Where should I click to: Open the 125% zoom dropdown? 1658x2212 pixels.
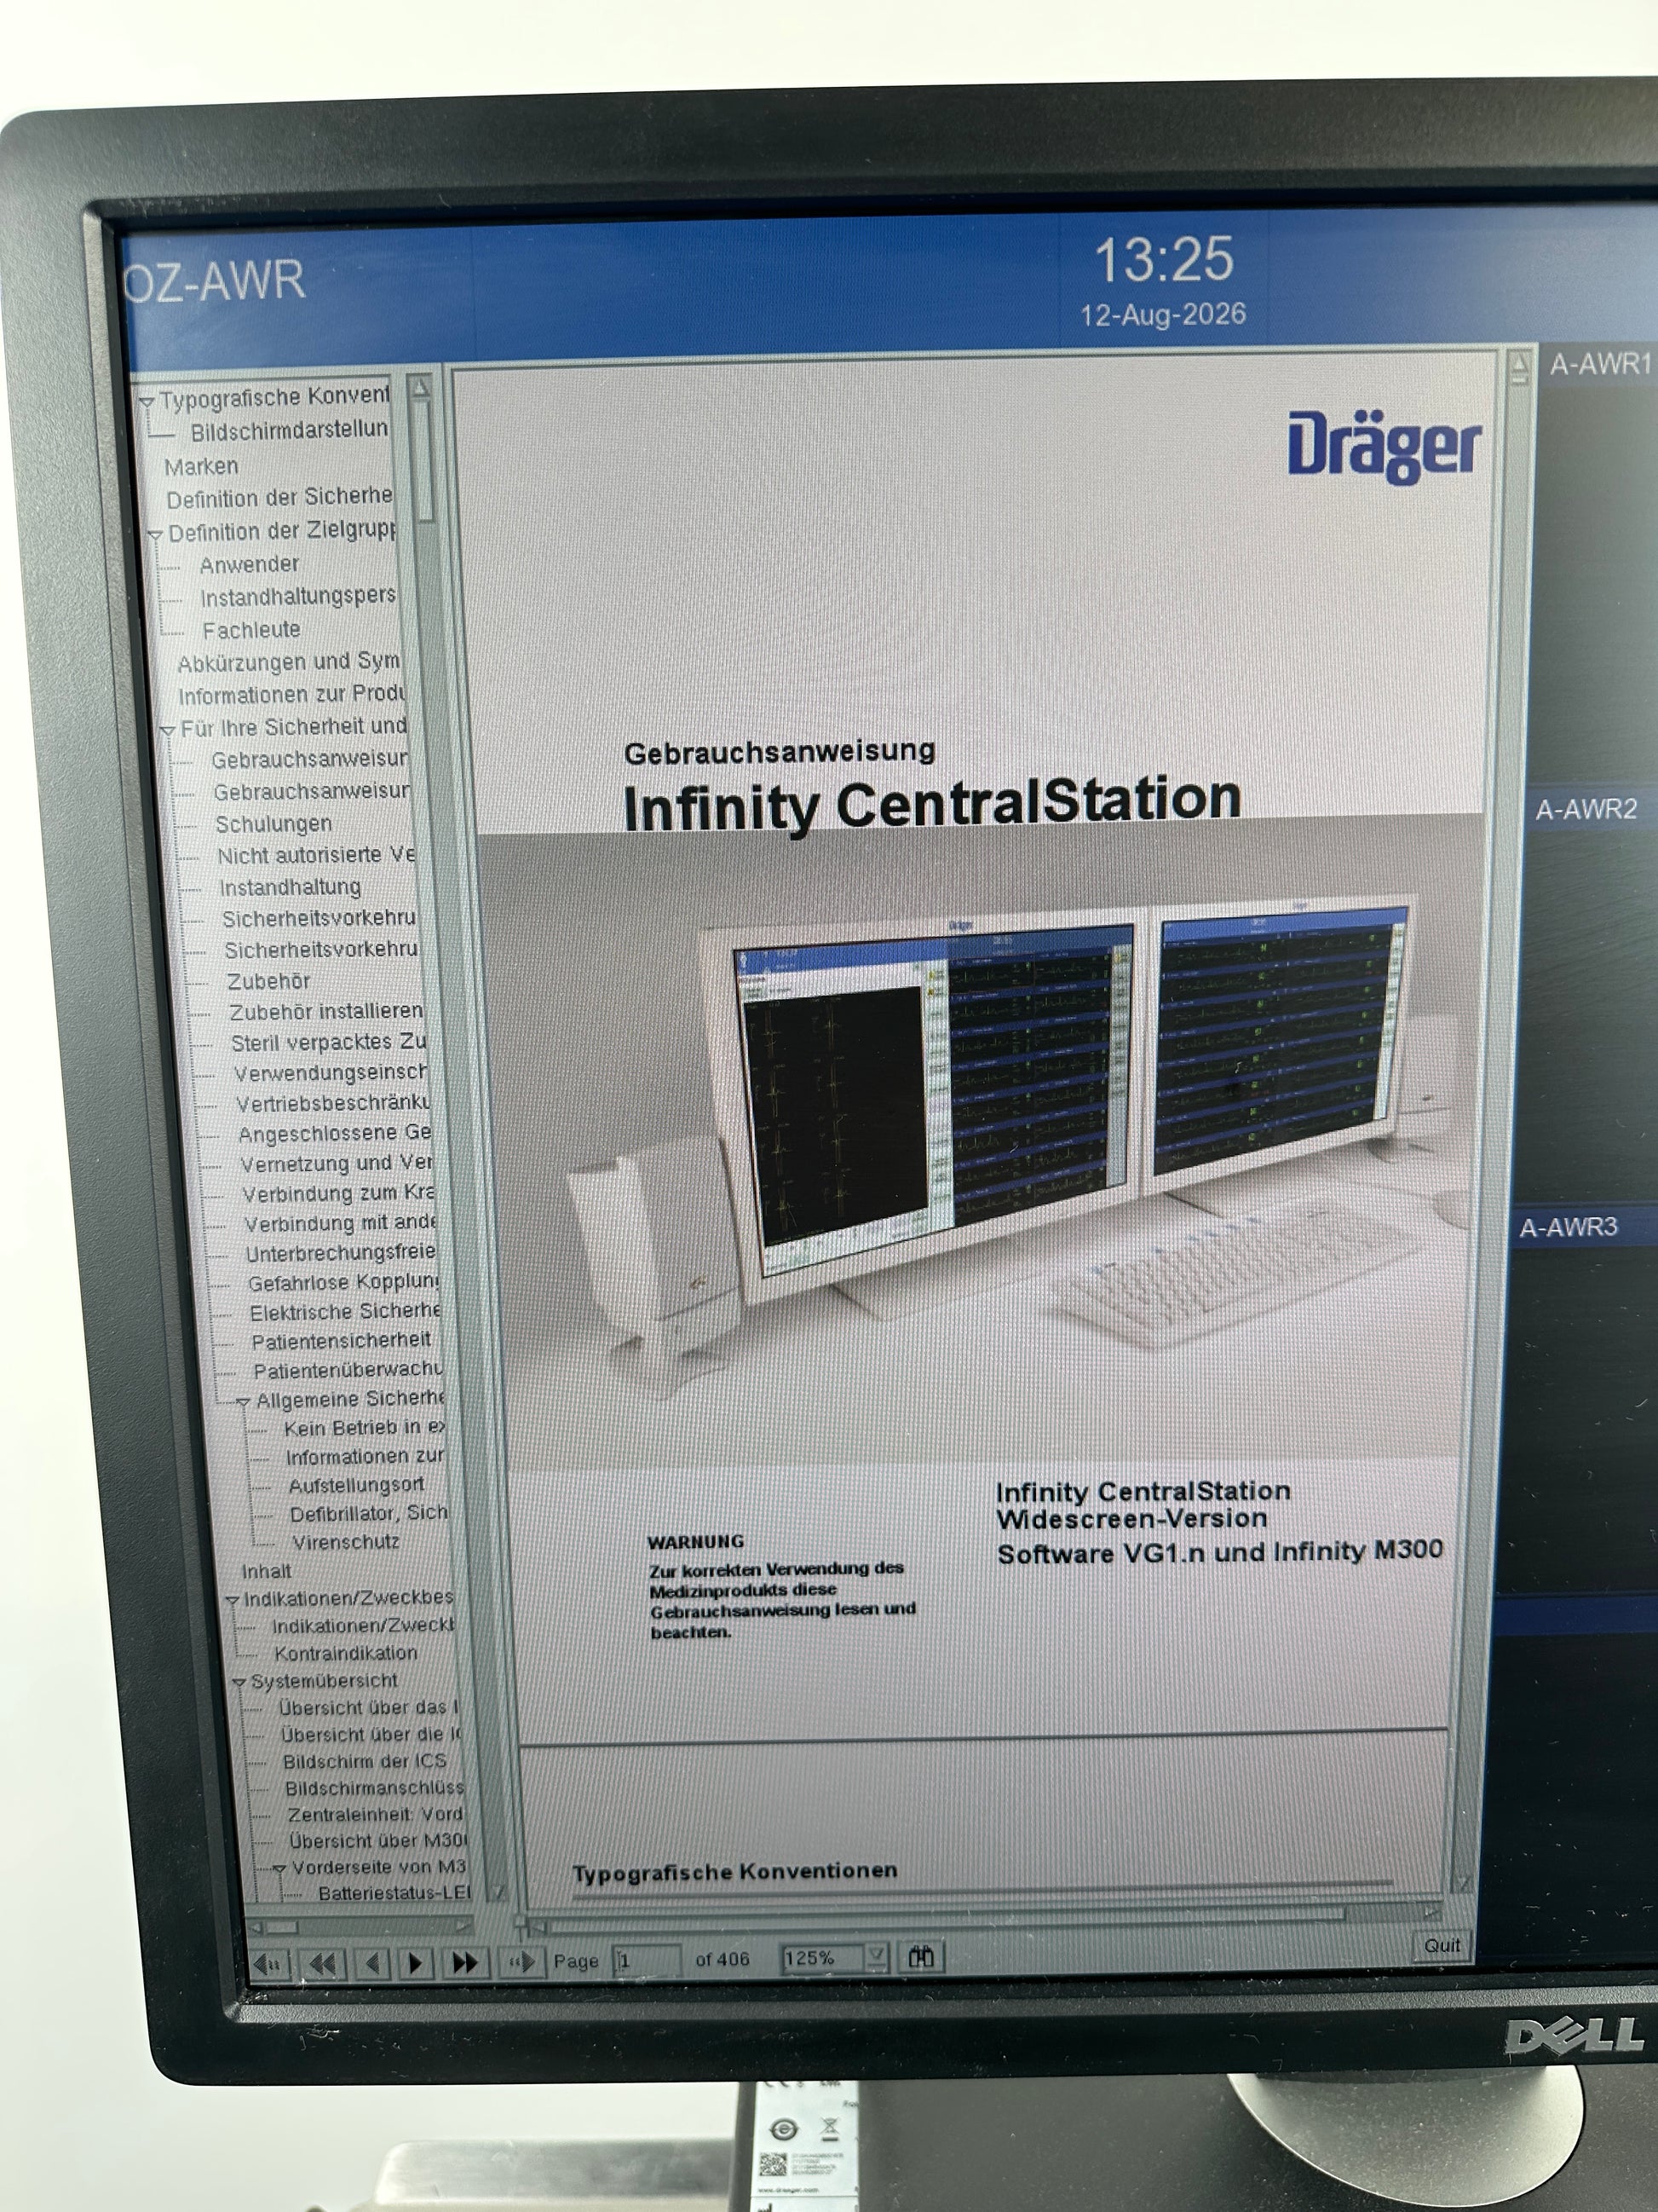tap(877, 1956)
